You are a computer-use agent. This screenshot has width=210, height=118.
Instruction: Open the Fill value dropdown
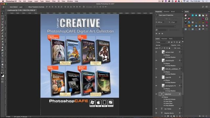(x=182, y=48)
